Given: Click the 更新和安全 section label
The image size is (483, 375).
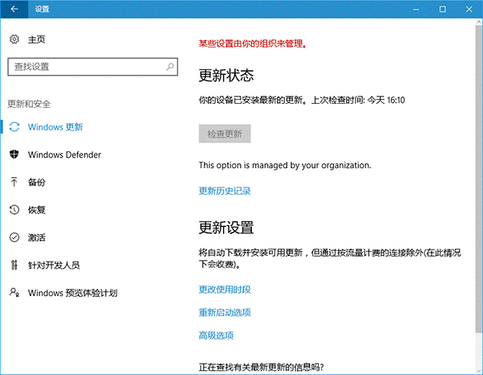Looking at the screenshot, I should point(29,104).
